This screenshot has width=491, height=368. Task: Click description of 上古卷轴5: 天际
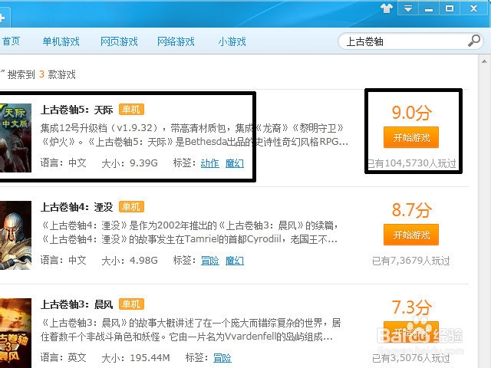(194, 135)
